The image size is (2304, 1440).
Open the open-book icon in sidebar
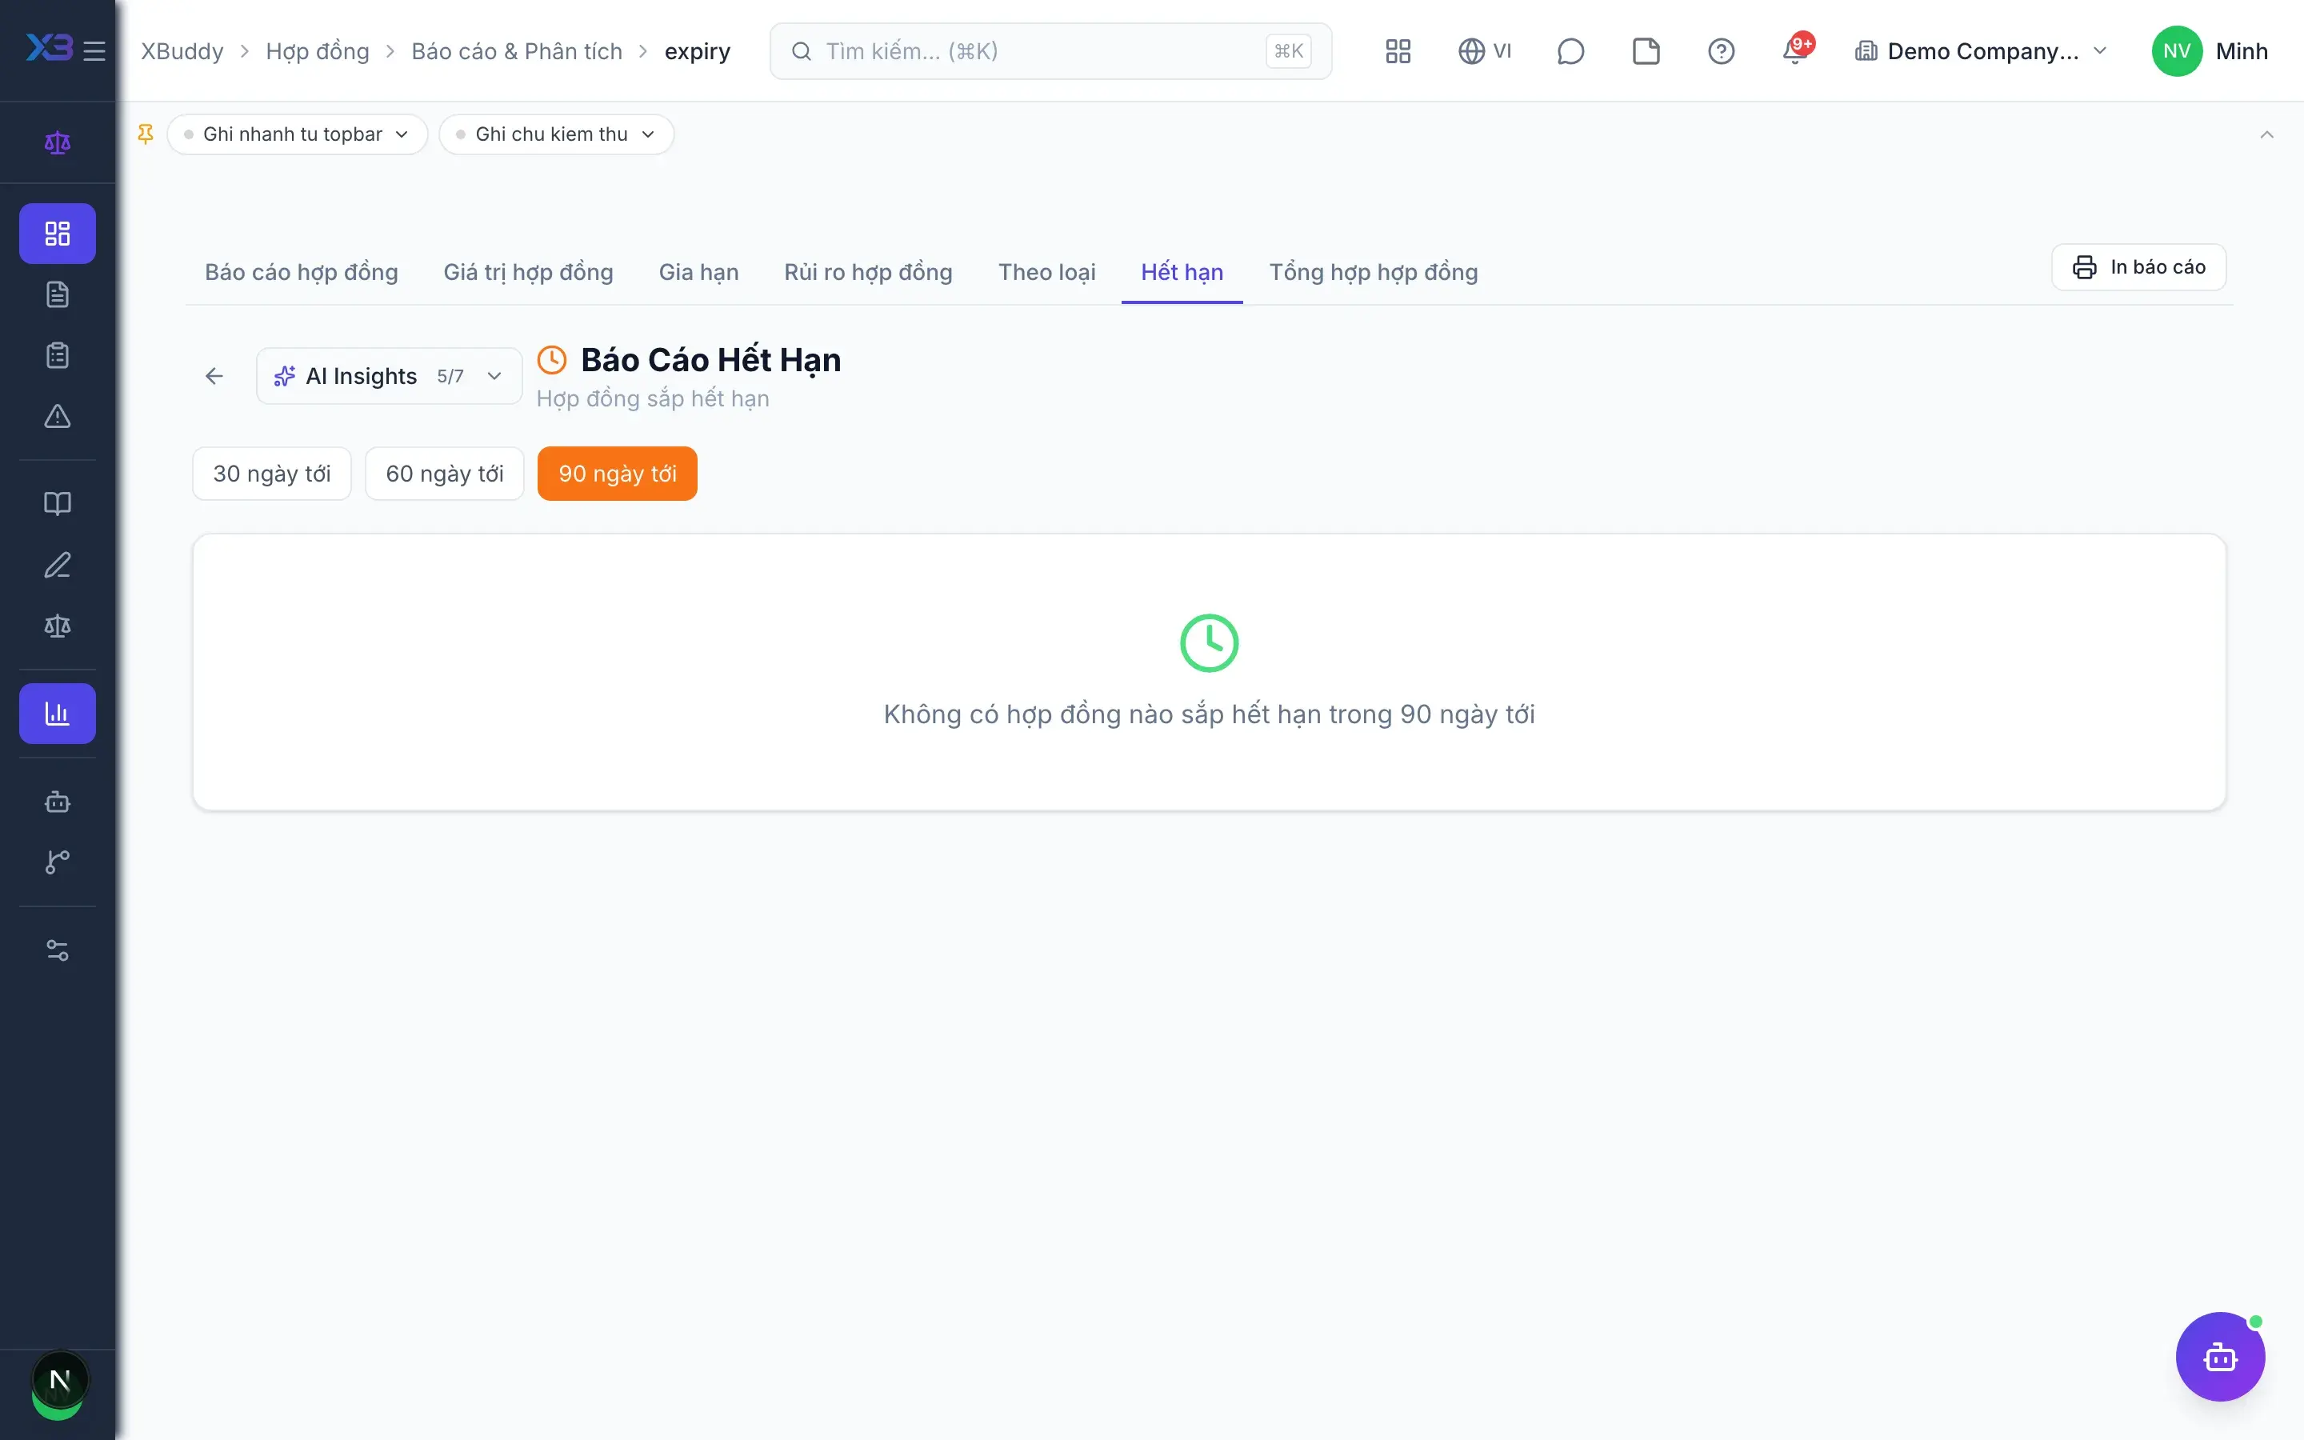(x=57, y=504)
